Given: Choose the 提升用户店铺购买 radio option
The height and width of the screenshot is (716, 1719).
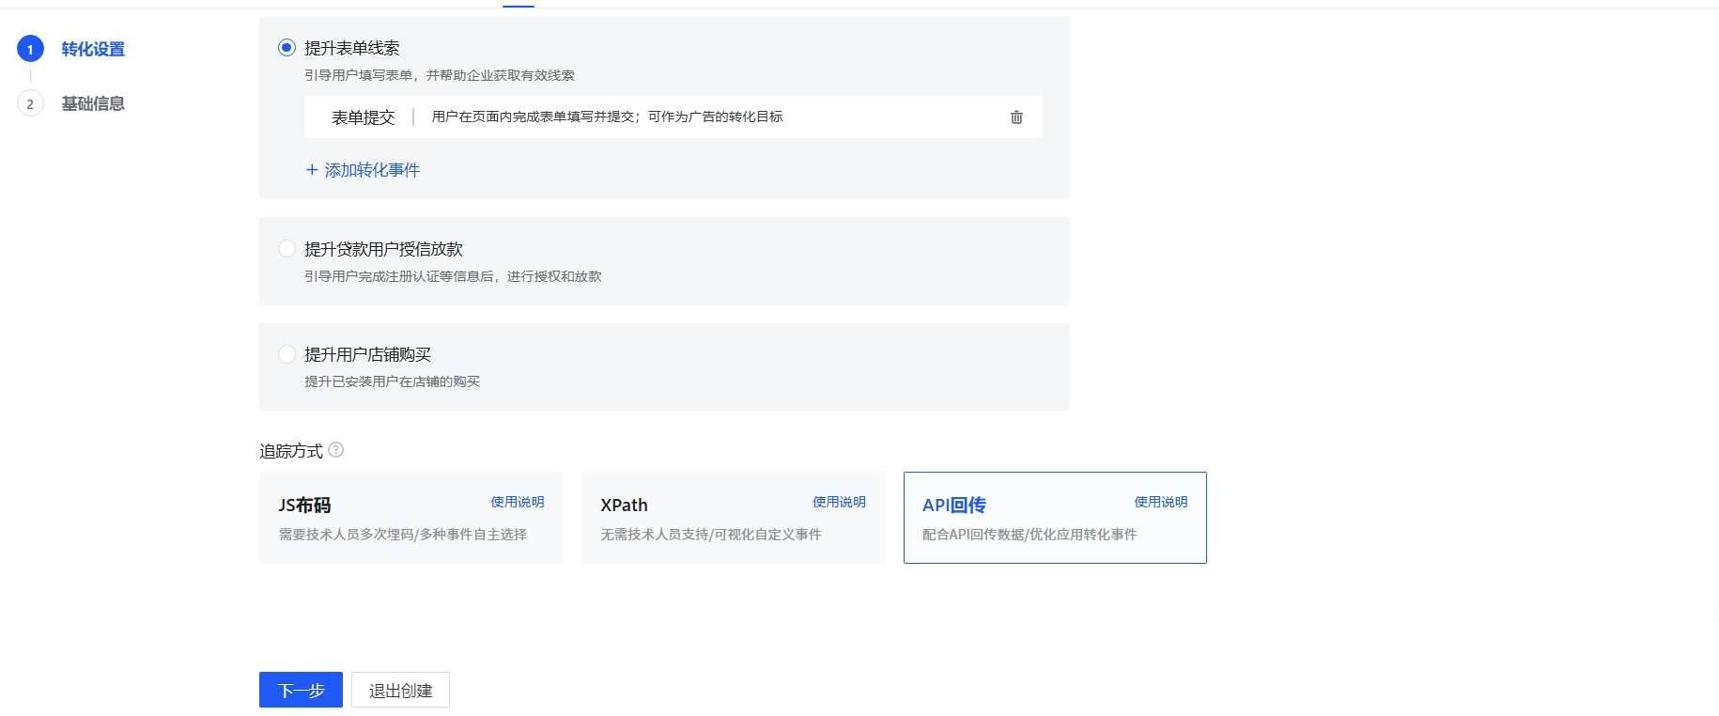Looking at the screenshot, I should [287, 354].
